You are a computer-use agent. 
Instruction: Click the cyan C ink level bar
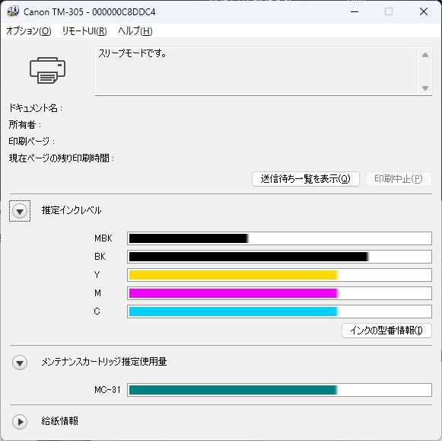coord(279,312)
